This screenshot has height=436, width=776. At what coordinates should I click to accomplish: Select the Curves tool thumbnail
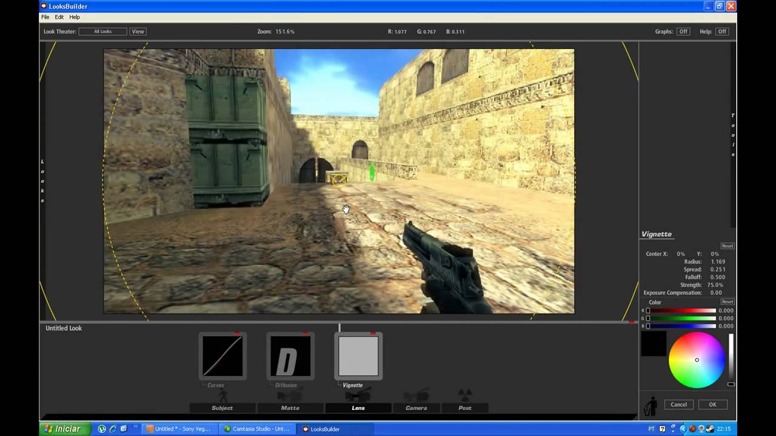(222, 357)
